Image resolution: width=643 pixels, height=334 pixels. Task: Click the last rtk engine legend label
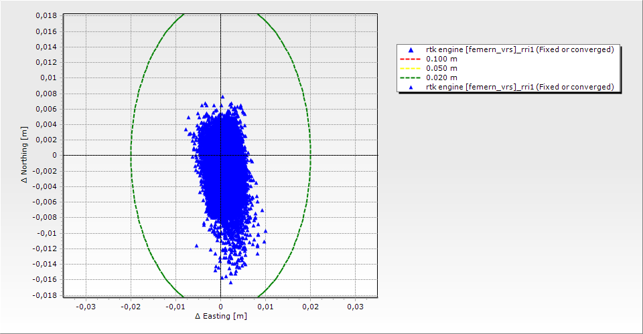[520, 87]
